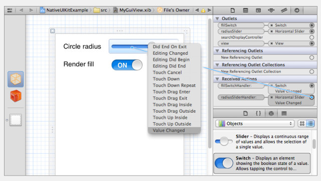The width and height of the screenshot is (321, 181).
Task: Open MyGuiView.xib breadcrumb menu
Action: tap(132, 10)
